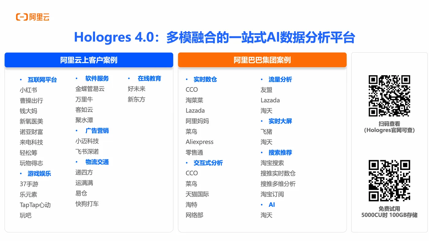Choose the 新氧医美 entry
Image resolution: width=429 pixels, height=241 pixels.
click(x=31, y=121)
